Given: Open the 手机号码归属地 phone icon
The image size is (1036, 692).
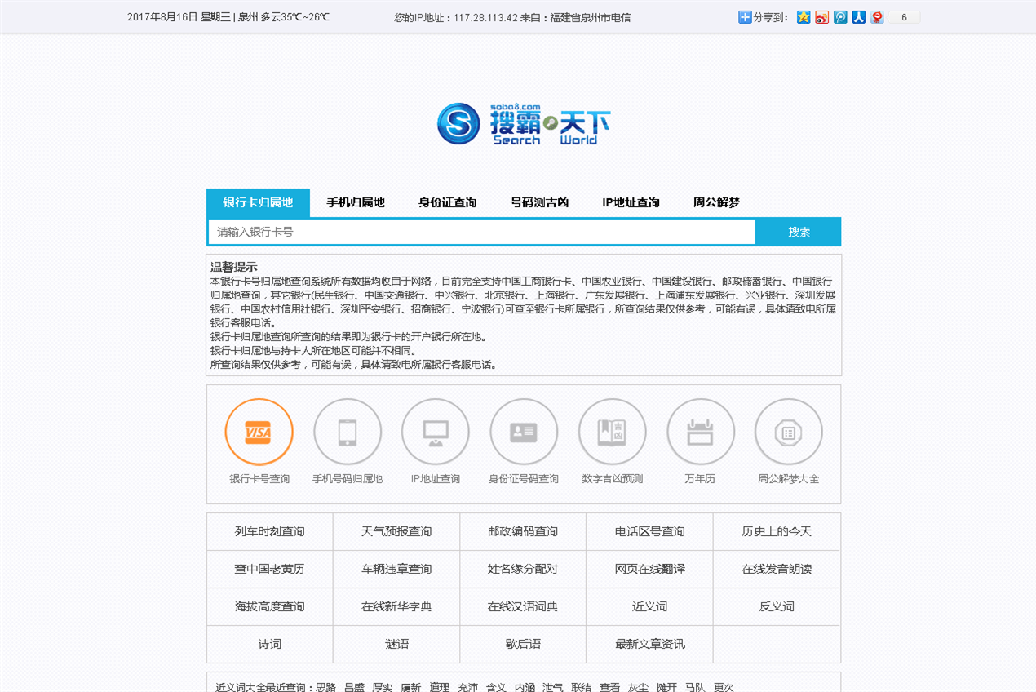Looking at the screenshot, I should (x=348, y=432).
